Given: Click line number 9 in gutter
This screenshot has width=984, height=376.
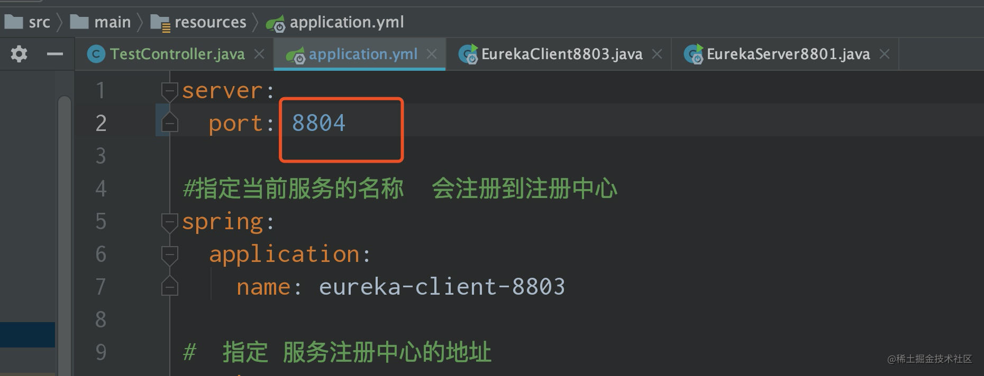Looking at the screenshot, I should 101,352.
